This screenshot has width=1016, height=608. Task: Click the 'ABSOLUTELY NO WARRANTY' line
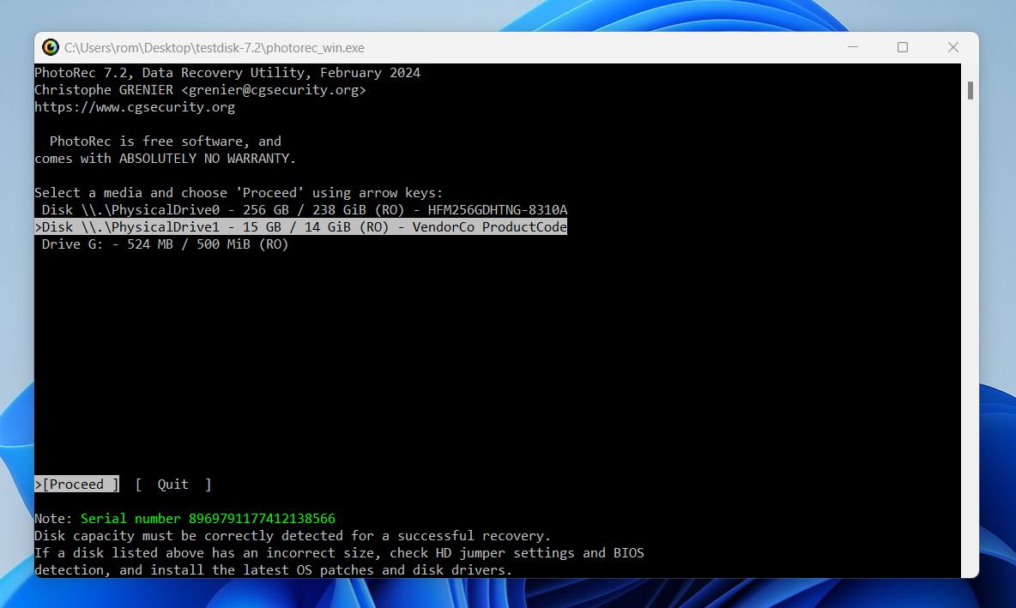166,158
